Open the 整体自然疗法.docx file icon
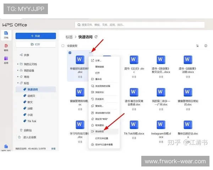Image resolution: width=213 pixels, height=170 pixels. (188, 125)
